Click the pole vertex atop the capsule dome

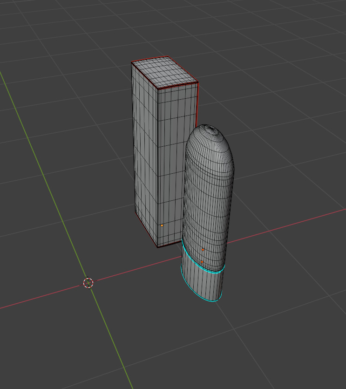pyautogui.click(x=211, y=128)
